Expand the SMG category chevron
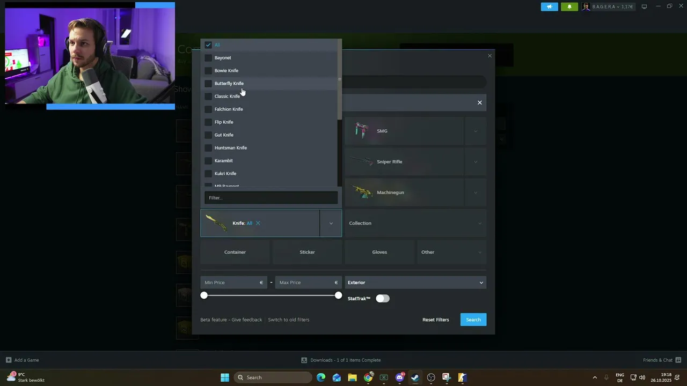The height and width of the screenshot is (386, 687). (476, 131)
